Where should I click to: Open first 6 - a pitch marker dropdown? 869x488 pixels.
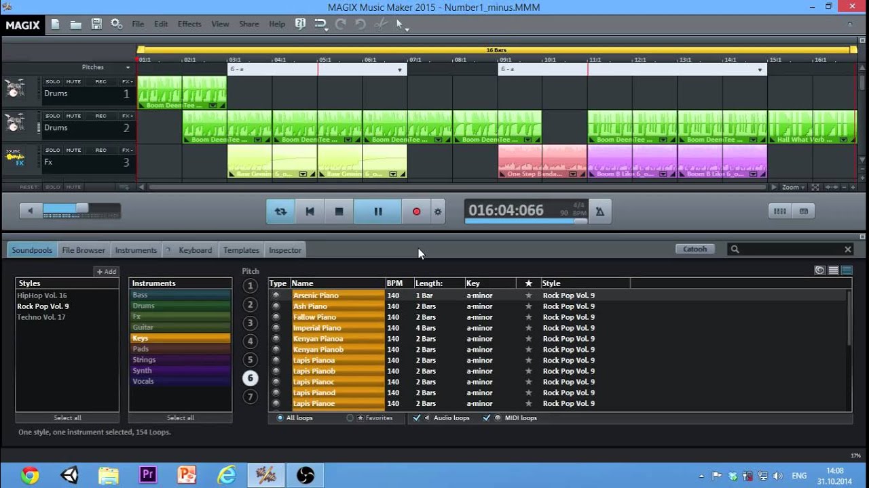tap(400, 70)
